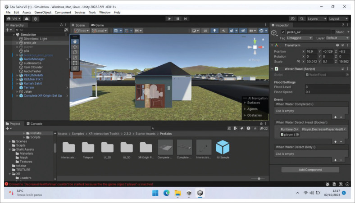This screenshot has height=203, width=355.
Task: Open Undo History icon in top toolbar
Action: 293,18
